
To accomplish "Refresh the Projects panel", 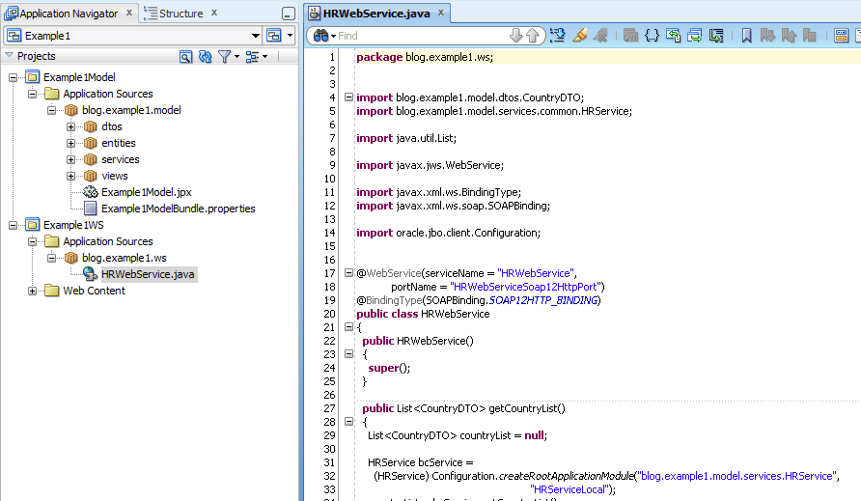I will [206, 57].
